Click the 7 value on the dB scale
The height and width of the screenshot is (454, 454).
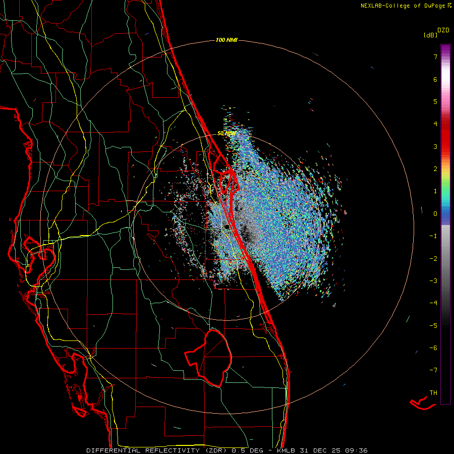coord(435,56)
